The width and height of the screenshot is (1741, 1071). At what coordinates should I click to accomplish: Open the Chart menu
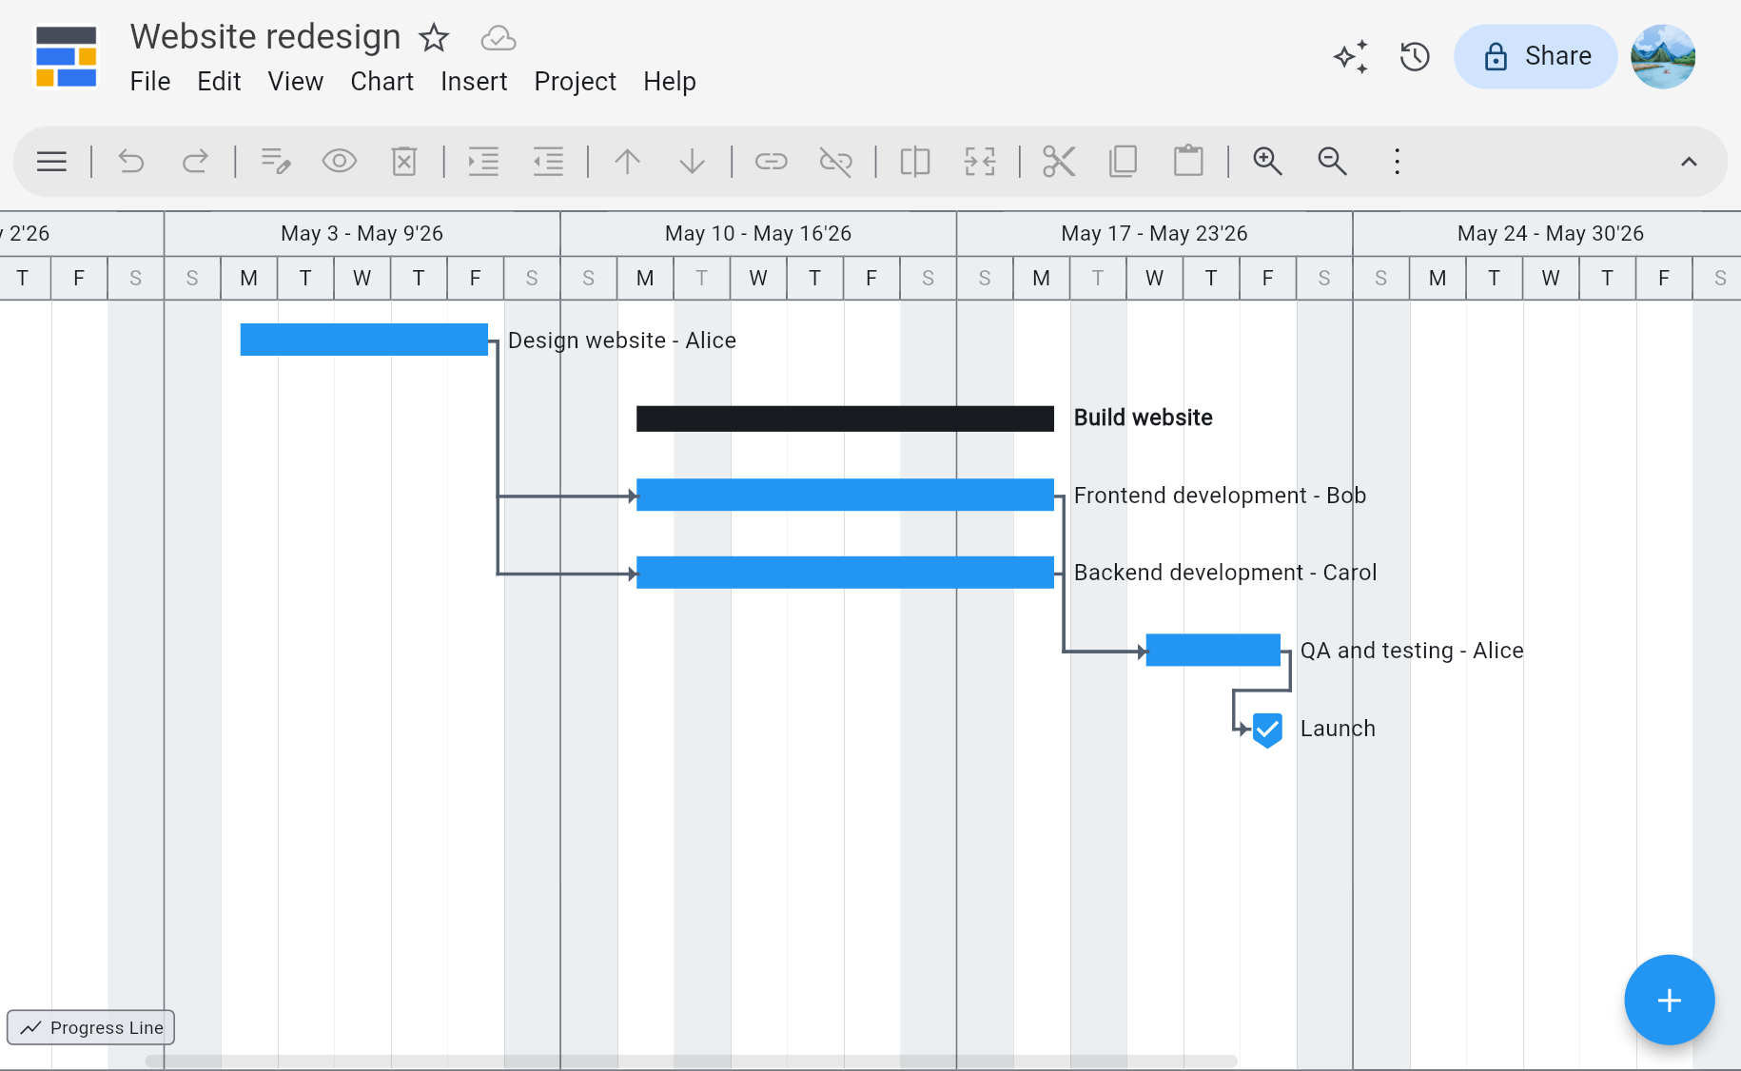pyautogui.click(x=381, y=82)
